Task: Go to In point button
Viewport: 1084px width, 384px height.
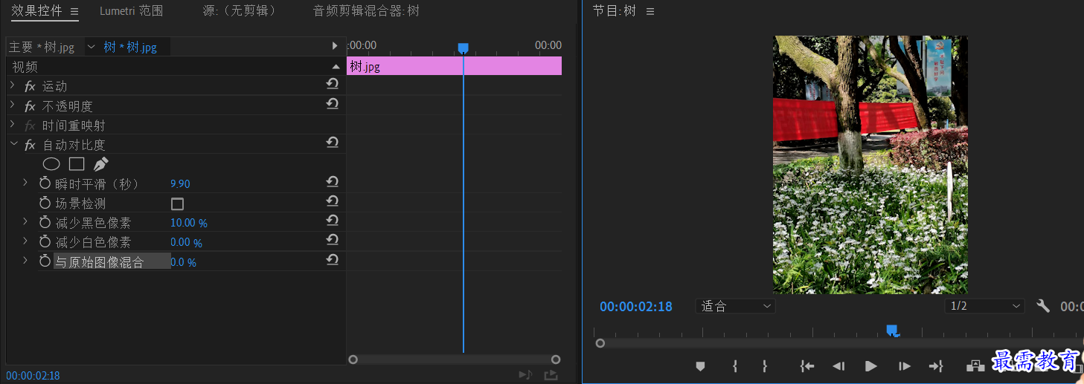Action: [x=807, y=366]
